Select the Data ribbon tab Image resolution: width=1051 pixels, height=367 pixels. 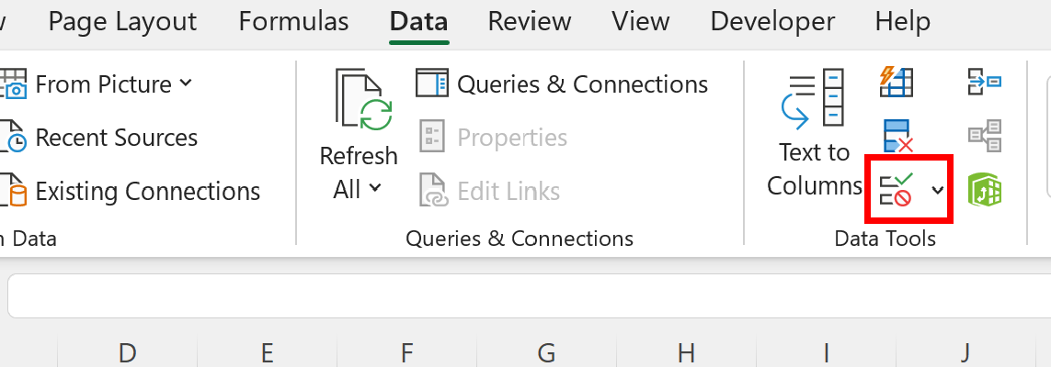tap(419, 22)
